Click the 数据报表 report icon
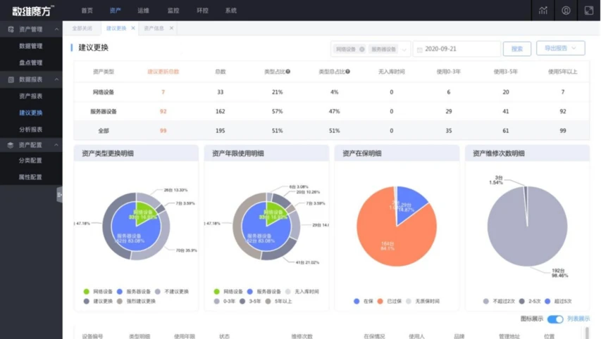This screenshot has width=601, height=339. click(11, 79)
